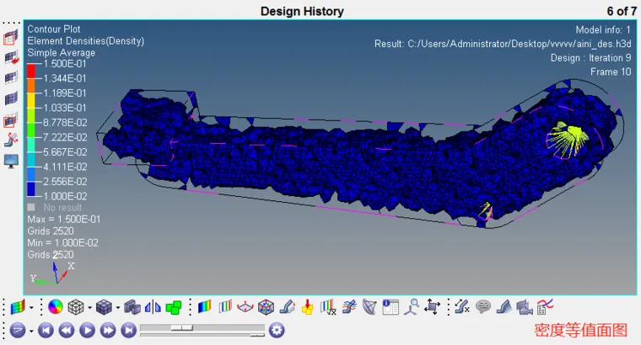Open the Contour panel icon
The width and height of the screenshot is (641, 345).
204,306
